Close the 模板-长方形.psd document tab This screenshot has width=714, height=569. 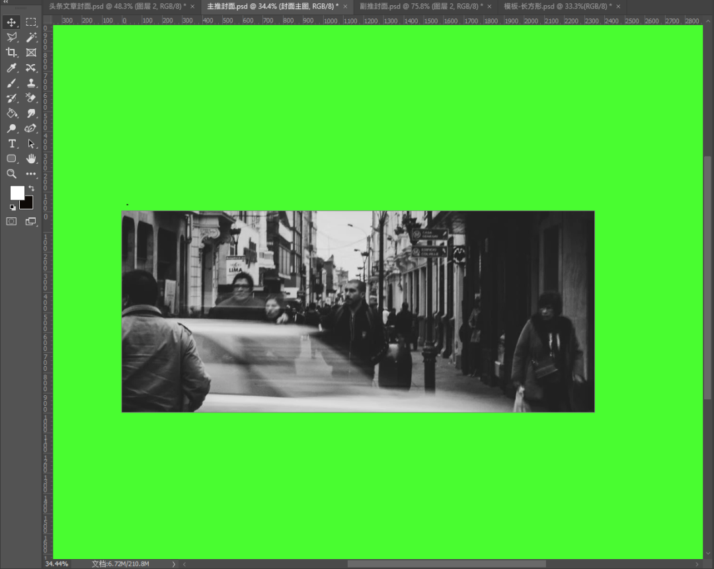(x=618, y=7)
